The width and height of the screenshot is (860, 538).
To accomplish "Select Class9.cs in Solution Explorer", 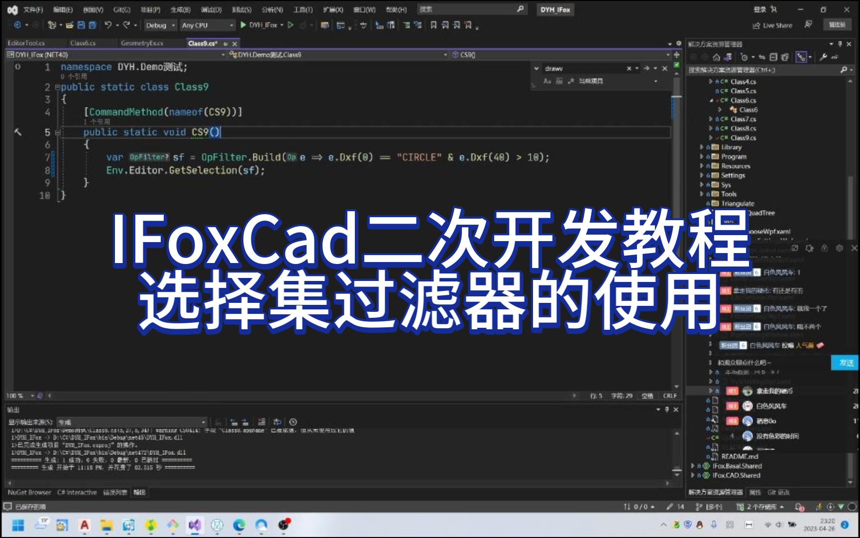I will click(743, 138).
